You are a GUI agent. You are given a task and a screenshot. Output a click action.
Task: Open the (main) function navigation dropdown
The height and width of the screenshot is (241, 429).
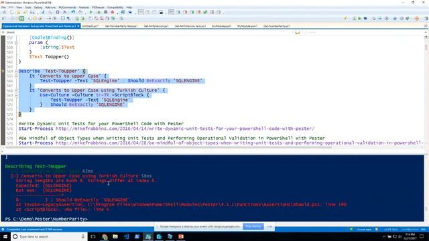tap(147, 32)
